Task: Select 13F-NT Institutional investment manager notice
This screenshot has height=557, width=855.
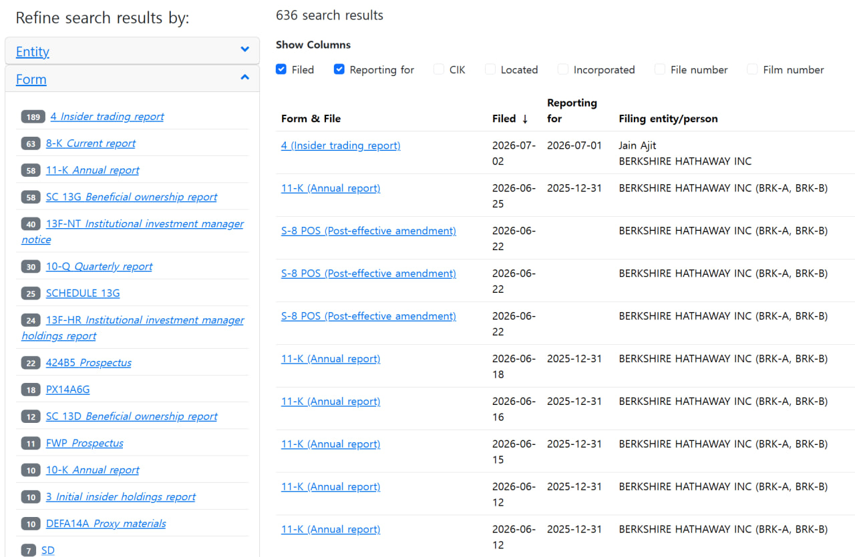Action: pos(132,231)
